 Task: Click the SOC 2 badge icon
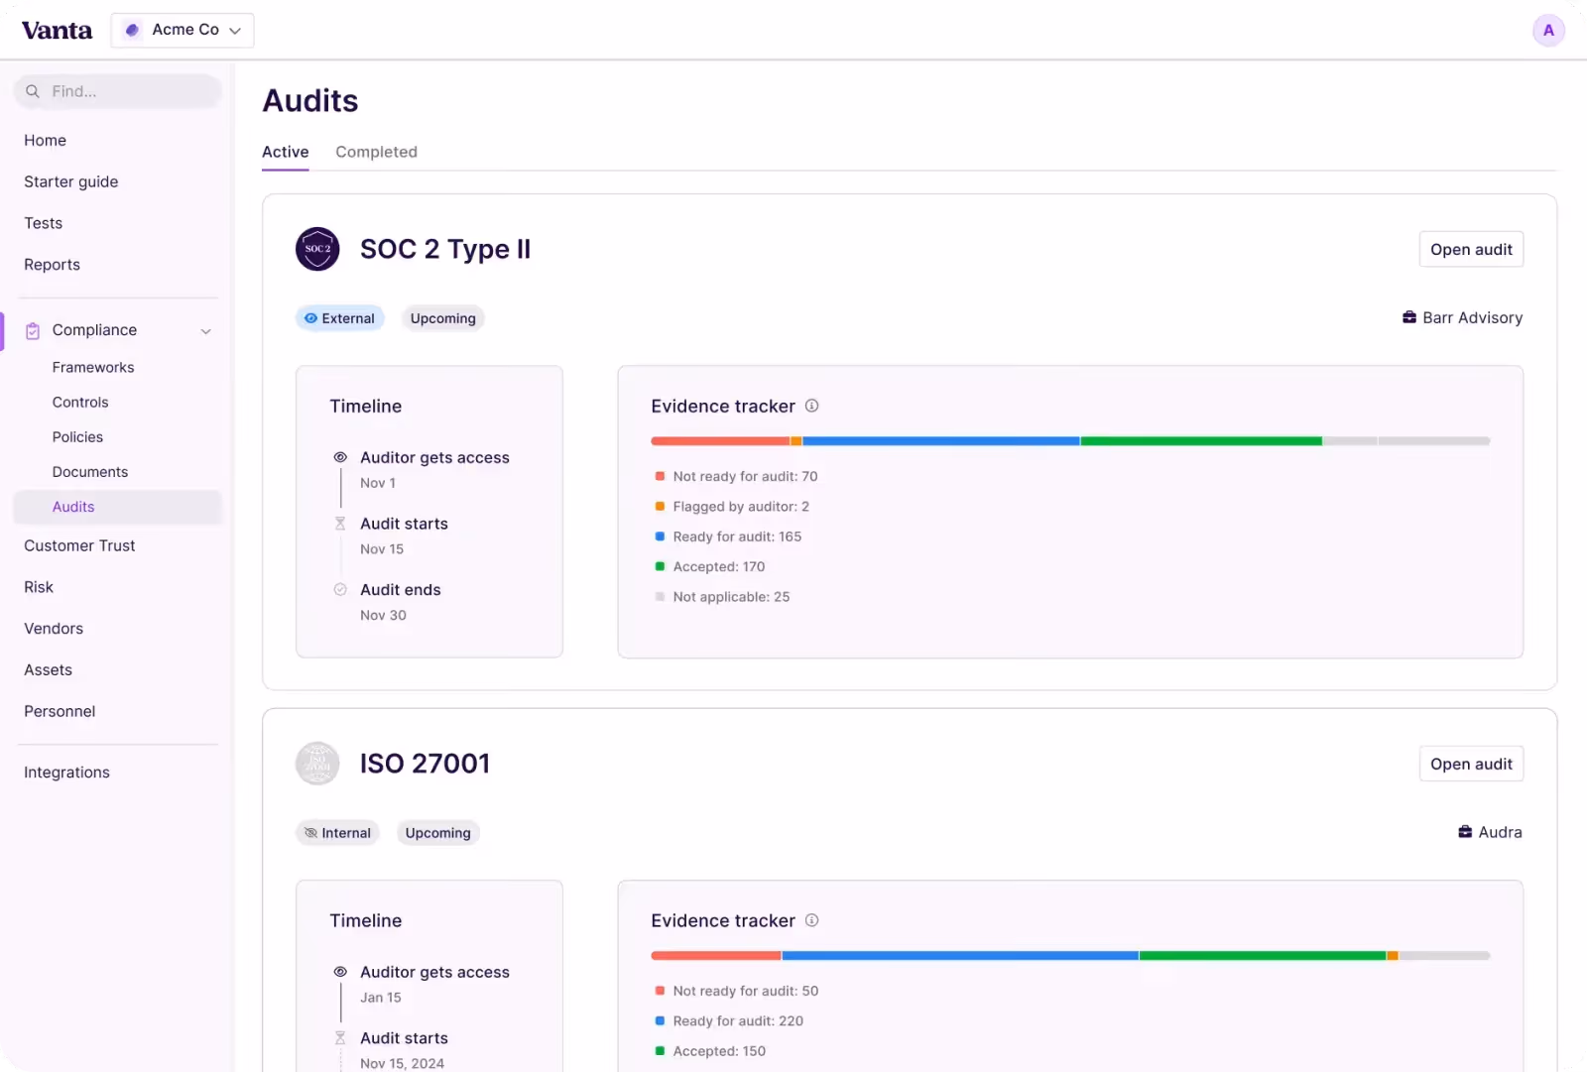tap(317, 249)
